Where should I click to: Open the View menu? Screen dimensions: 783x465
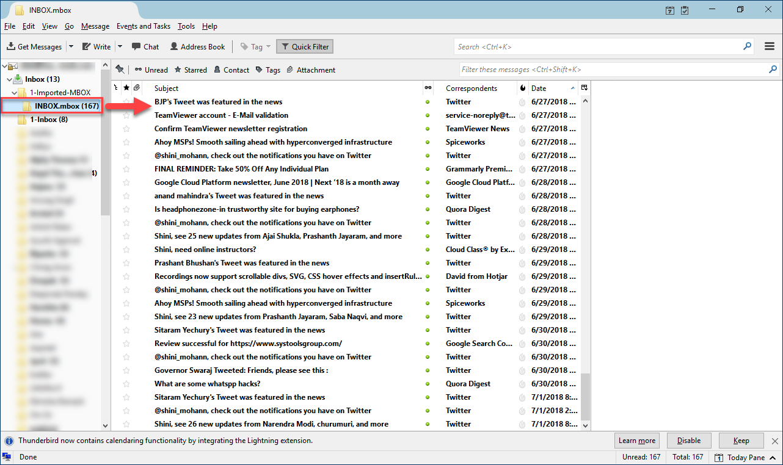(x=49, y=26)
